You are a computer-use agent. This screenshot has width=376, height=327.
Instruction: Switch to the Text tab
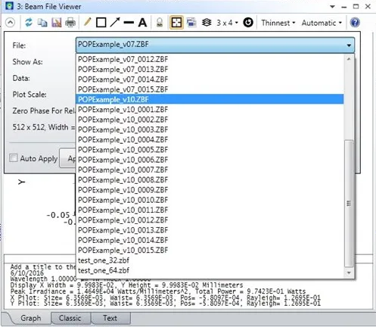(x=110, y=318)
